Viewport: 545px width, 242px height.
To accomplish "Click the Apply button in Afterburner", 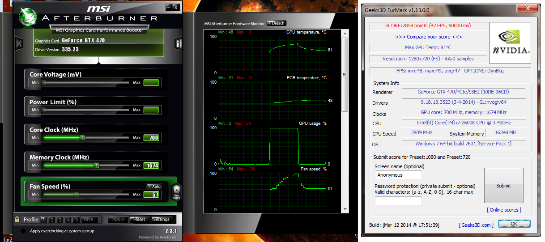I will 118,220.
